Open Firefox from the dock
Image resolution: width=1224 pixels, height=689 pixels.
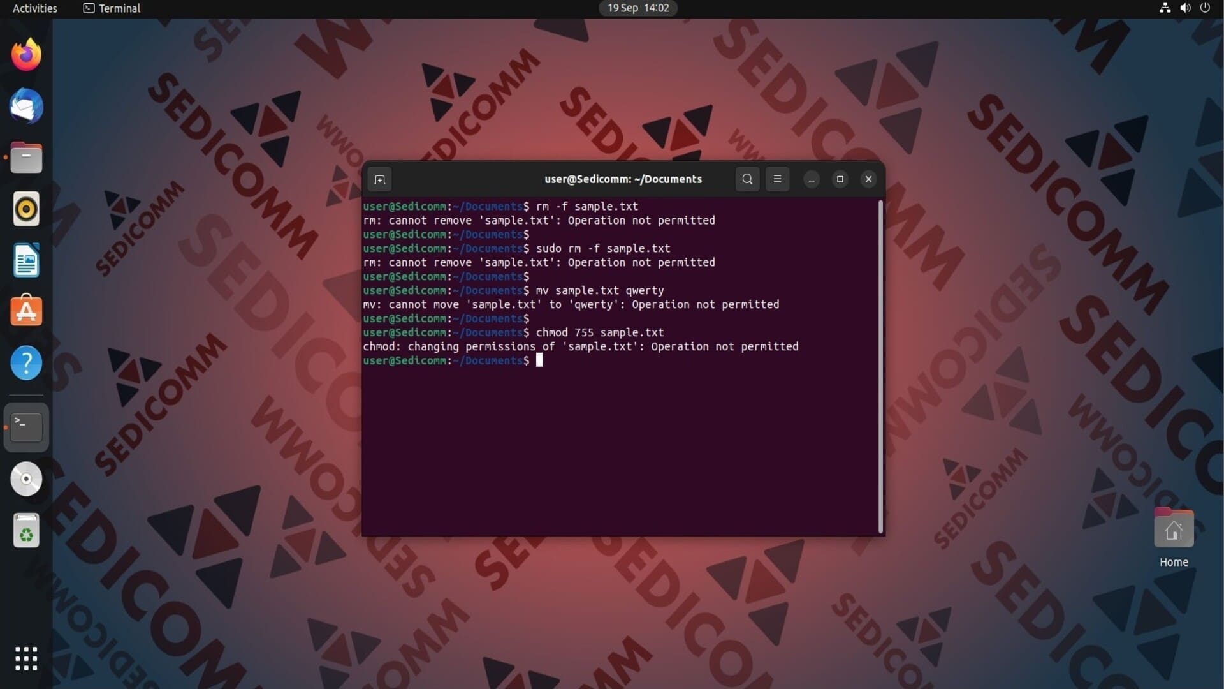(x=26, y=55)
